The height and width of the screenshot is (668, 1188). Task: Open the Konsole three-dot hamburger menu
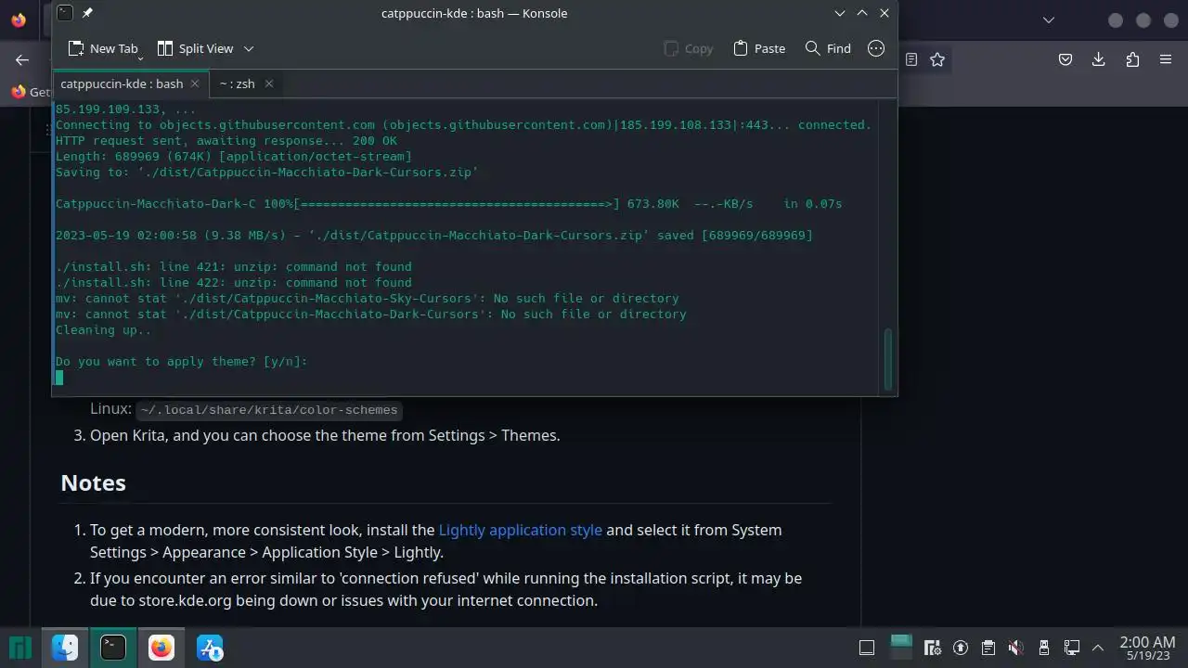[x=876, y=48]
